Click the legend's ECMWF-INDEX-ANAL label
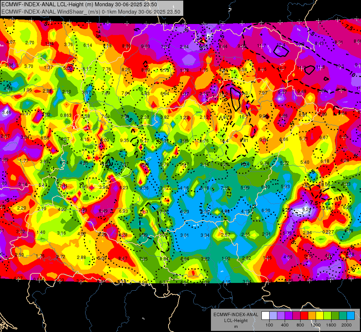This screenshot has width=361, height=332. [236, 315]
